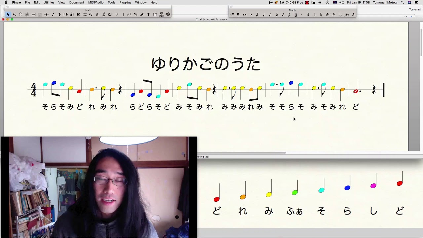This screenshot has width=423, height=238.
Task: Select the Selection arrow tool
Action: [x=8, y=14]
